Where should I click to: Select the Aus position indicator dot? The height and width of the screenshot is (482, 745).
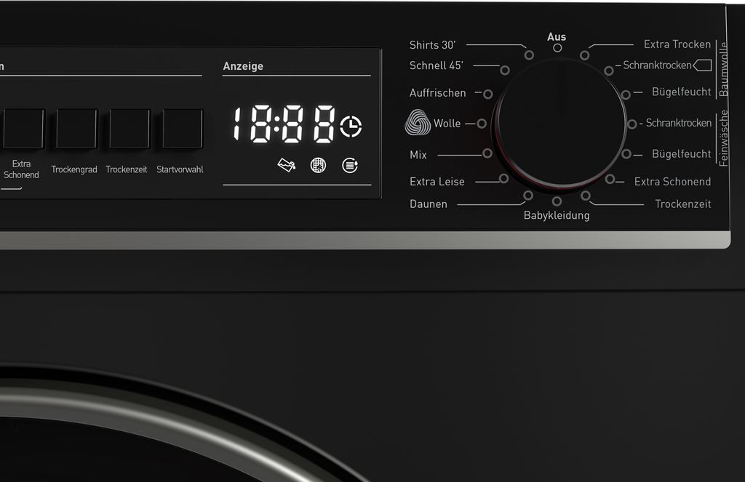[x=557, y=47]
